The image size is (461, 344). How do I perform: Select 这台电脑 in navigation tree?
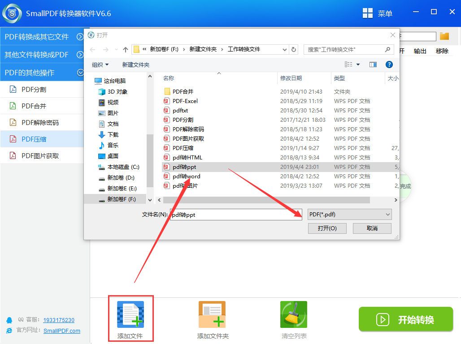110,81
